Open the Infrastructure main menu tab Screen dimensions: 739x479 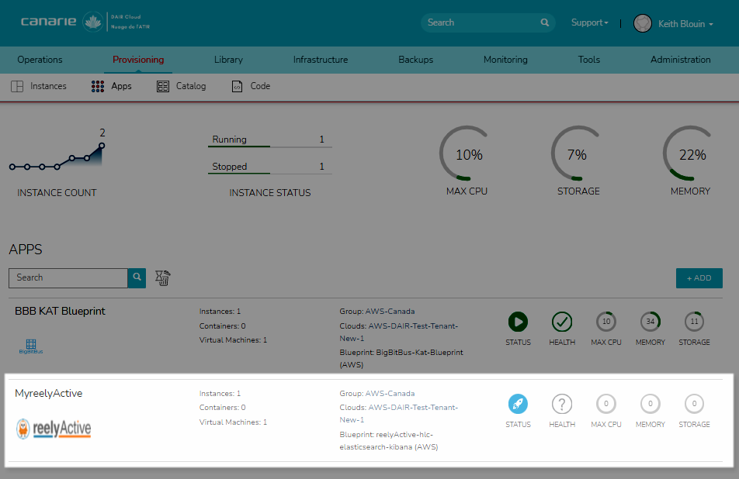tap(320, 60)
